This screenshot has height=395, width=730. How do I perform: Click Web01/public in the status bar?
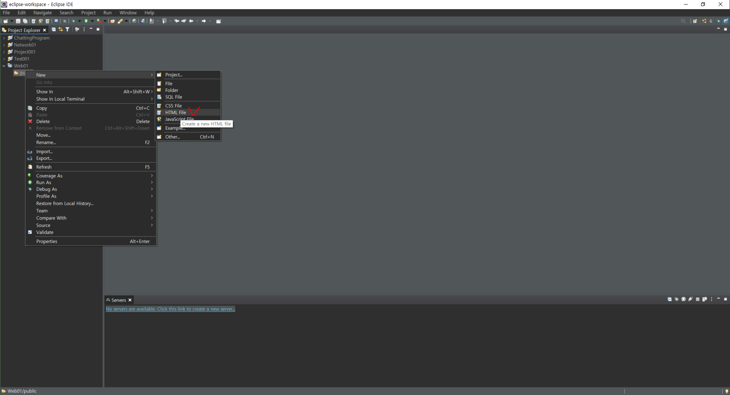22,391
